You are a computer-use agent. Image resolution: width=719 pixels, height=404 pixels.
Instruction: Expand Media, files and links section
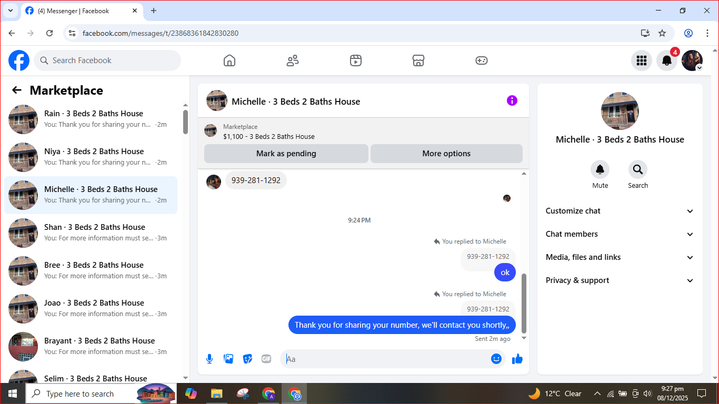(x=620, y=257)
